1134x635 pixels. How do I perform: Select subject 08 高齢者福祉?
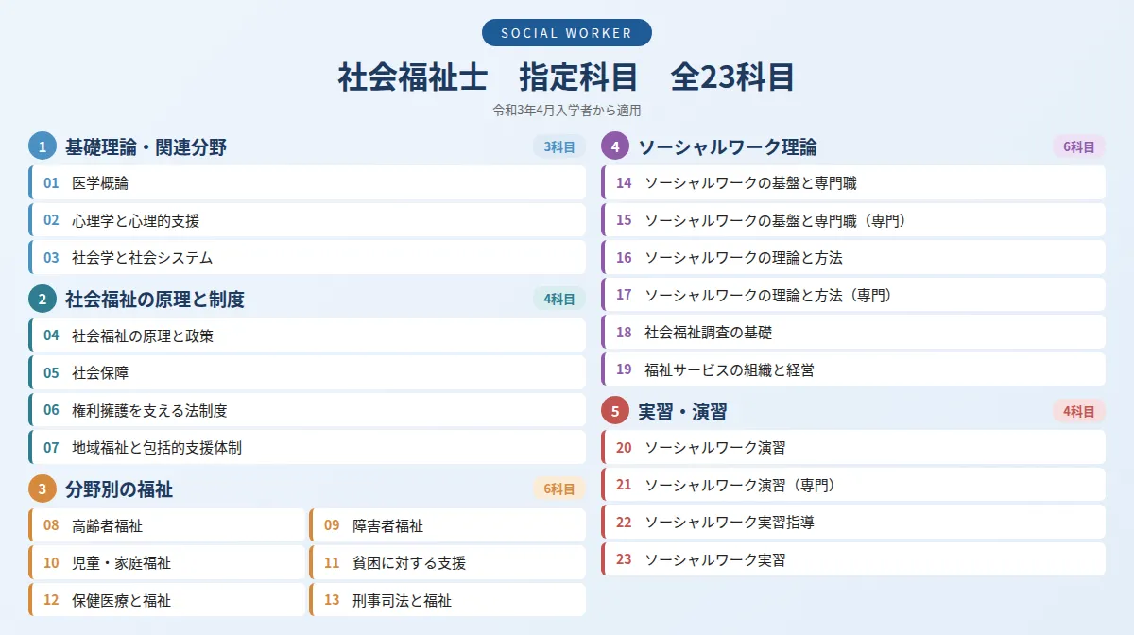pos(166,525)
